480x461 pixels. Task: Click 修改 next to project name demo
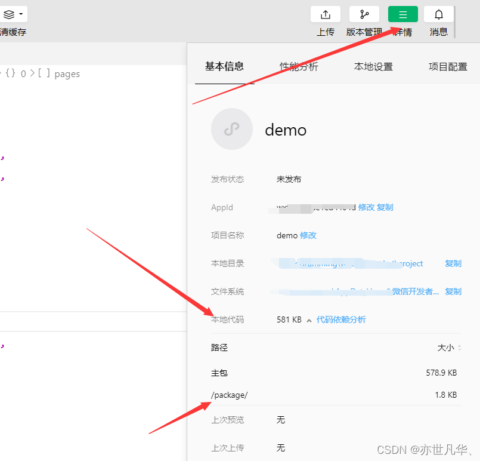(x=308, y=235)
